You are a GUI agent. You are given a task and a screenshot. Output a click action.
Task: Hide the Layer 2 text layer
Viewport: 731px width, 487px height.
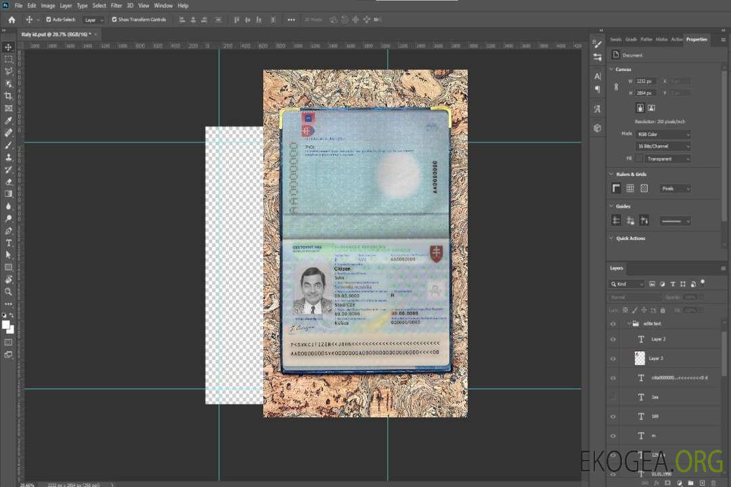click(613, 340)
